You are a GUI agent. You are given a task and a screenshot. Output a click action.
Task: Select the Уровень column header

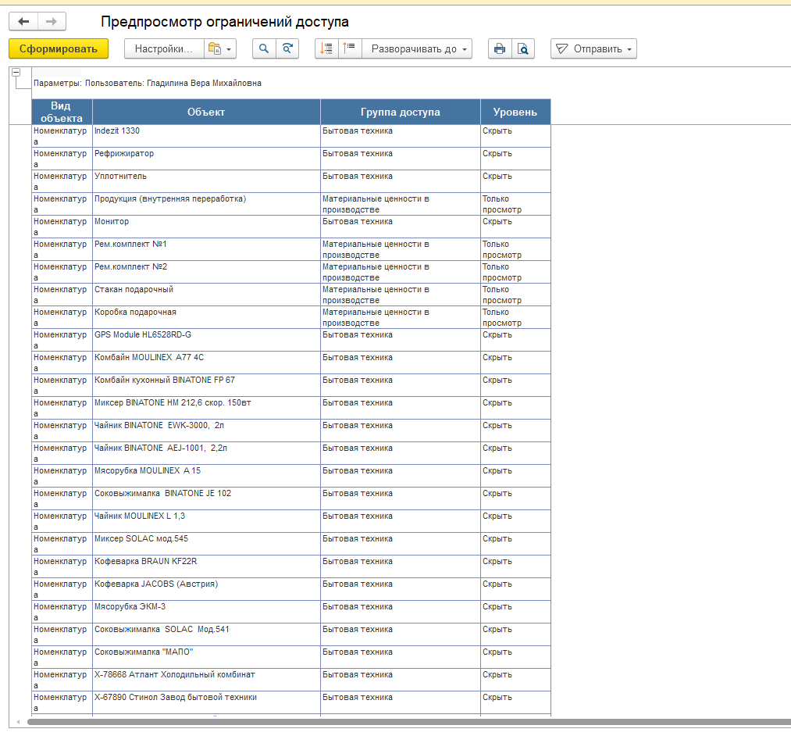(515, 112)
